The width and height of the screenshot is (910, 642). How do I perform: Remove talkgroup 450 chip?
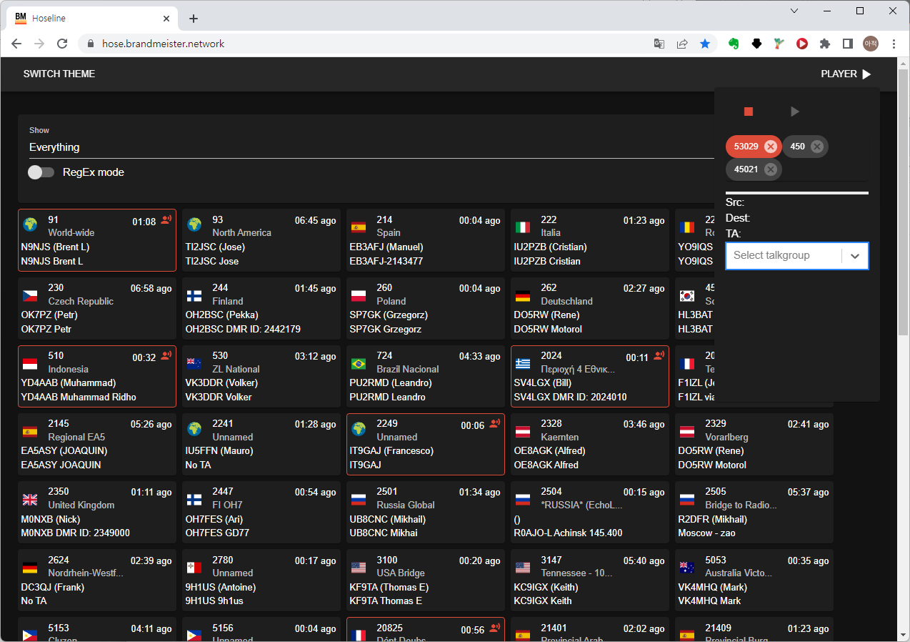817,147
